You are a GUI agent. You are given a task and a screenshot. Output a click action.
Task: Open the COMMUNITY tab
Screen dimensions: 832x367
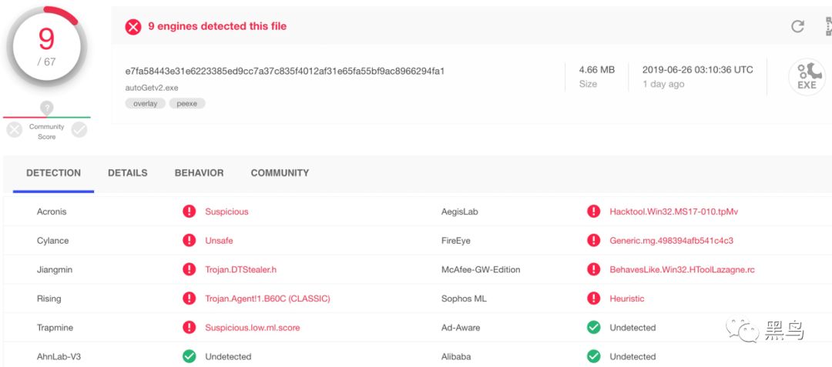(x=280, y=173)
